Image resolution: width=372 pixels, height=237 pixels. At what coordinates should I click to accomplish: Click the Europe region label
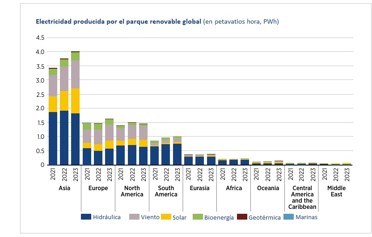coord(98,188)
